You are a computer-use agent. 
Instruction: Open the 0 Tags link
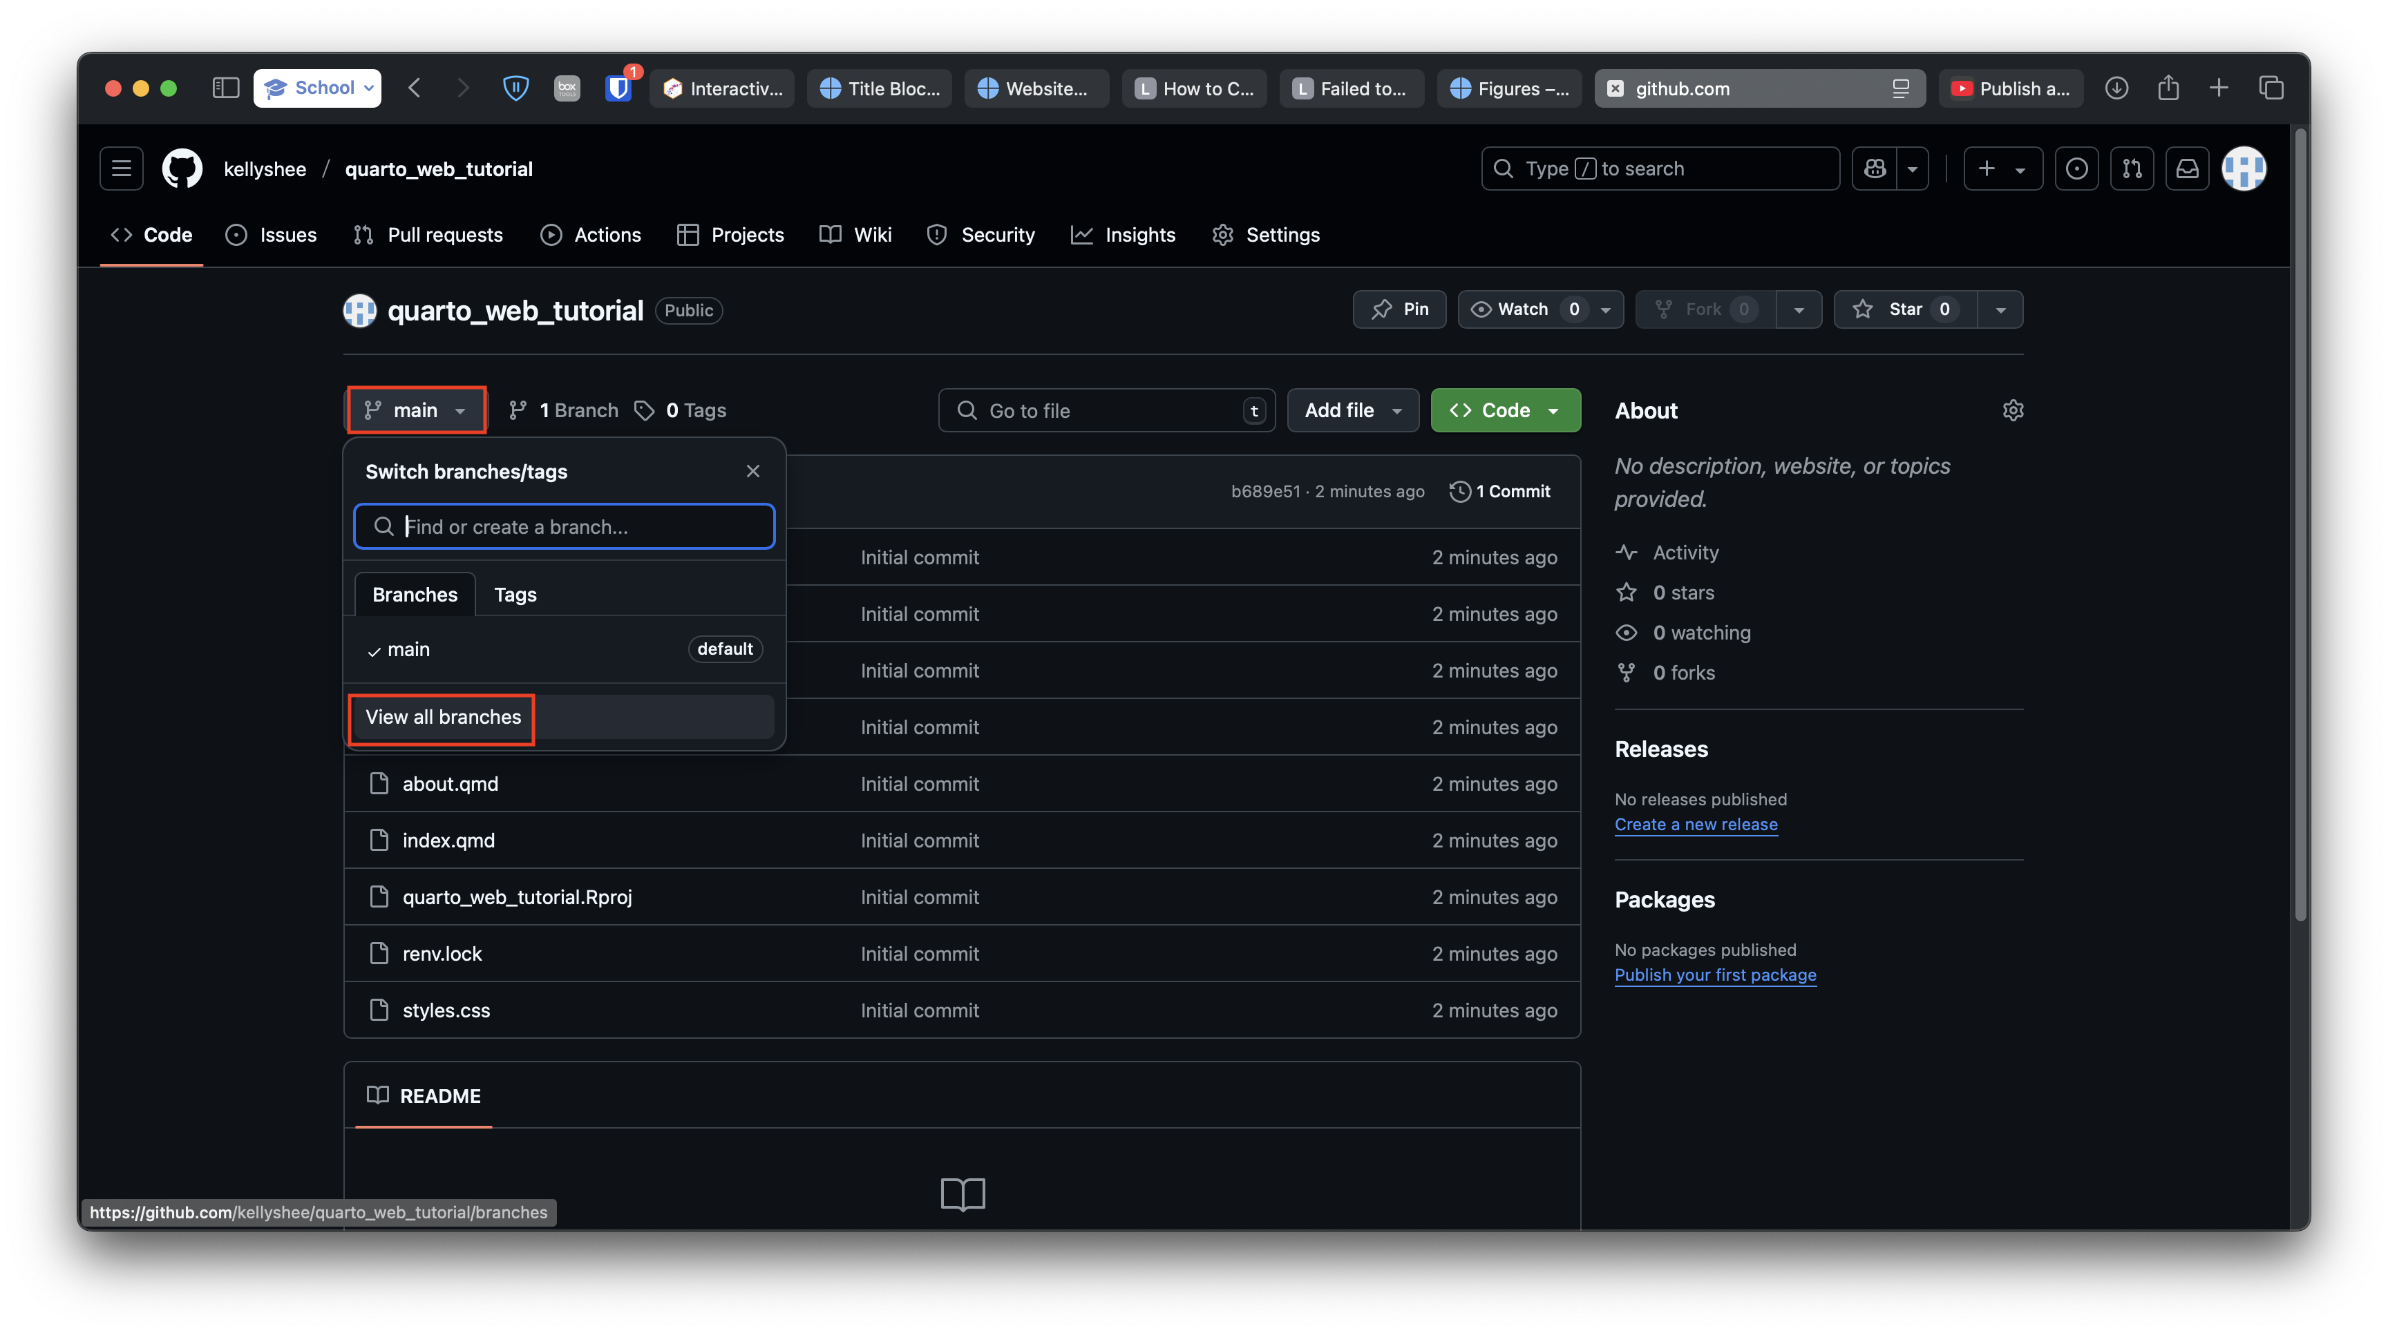pyautogui.click(x=681, y=410)
